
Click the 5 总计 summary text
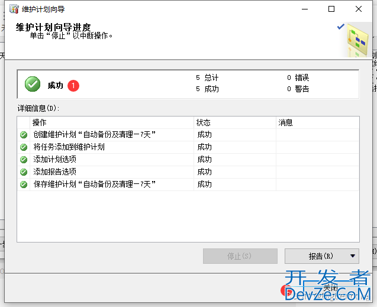207,78
